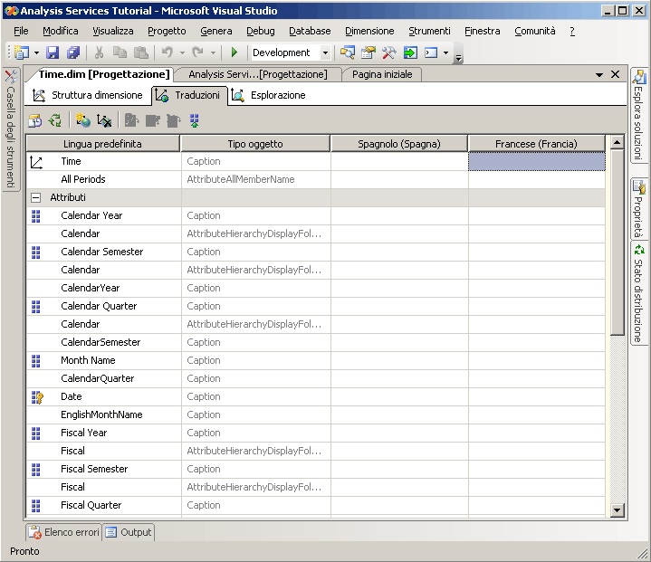Open the Toolbox hammer-and-wrench toolbar icon
Screen dimensions: 651x562
(389, 53)
